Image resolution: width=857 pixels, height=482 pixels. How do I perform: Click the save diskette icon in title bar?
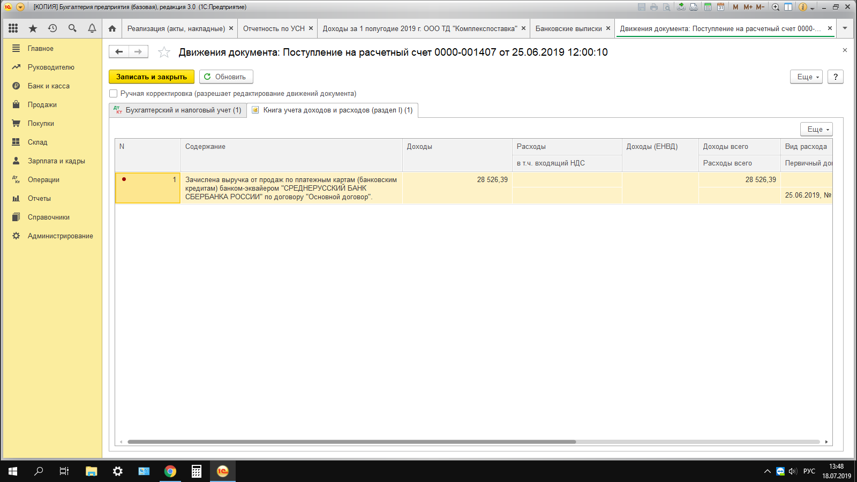tap(642, 7)
